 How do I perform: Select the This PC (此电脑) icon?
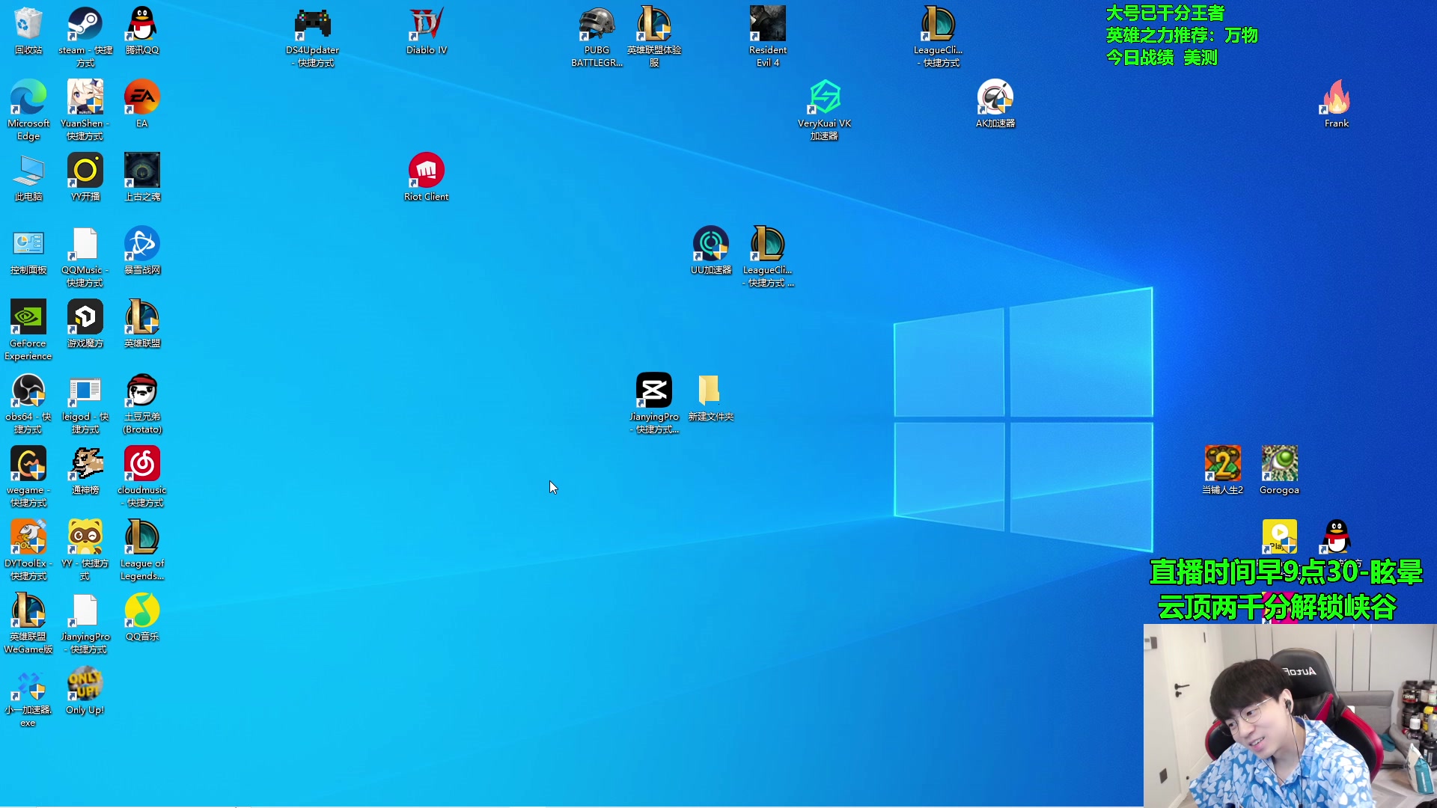(x=28, y=177)
